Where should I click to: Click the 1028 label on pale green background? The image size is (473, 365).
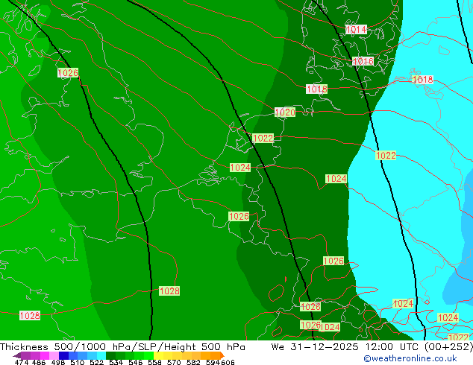tap(169, 291)
